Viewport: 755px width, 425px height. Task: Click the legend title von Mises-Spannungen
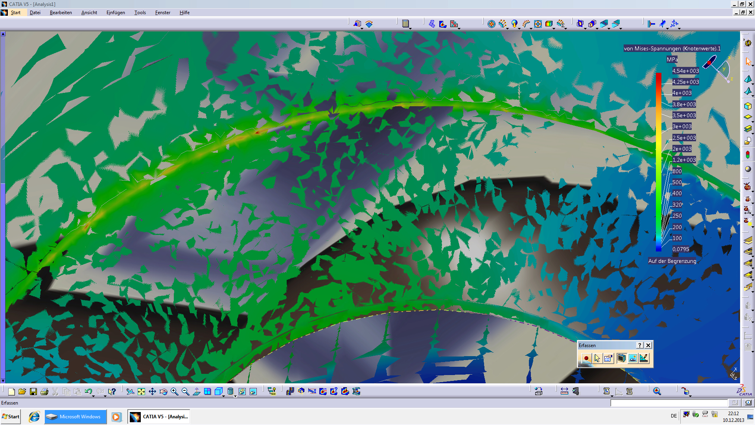click(x=672, y=48)
